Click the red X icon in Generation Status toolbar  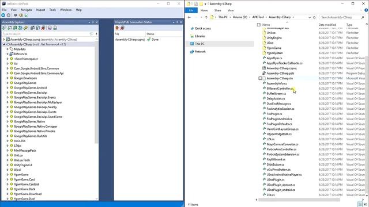point(122,28)
